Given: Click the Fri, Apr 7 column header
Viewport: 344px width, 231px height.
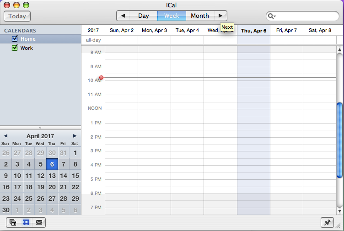Looking at the screenshot, I should click(286, 30).
